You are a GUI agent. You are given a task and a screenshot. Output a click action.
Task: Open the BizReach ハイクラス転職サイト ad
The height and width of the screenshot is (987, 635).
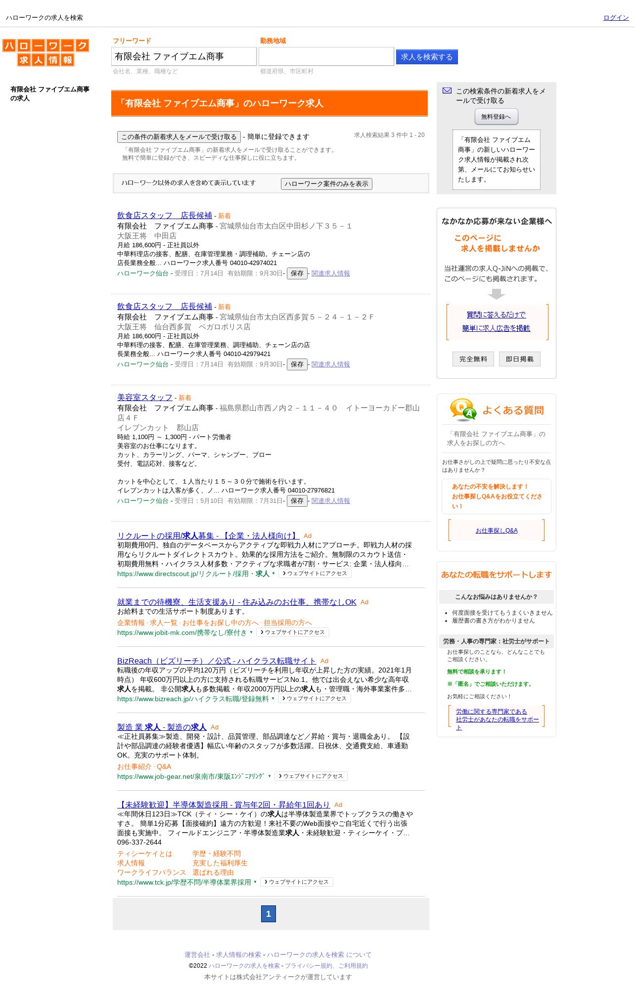pyautogui.click(x=217, y=661)
